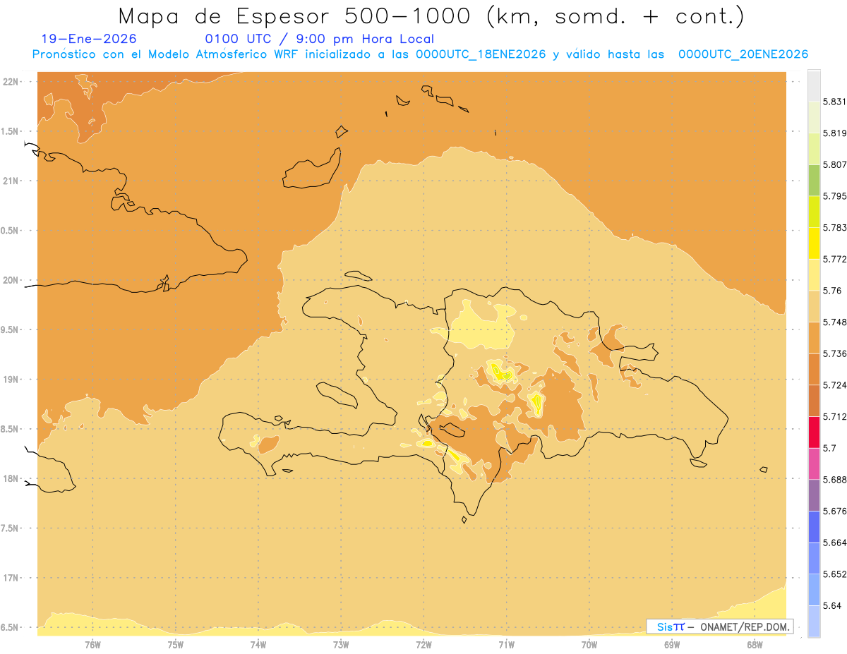This screenshot has height=654, width=847.
Task: Click the red legend swatch between 5.7 and 5.712
Action: (x=814, y=432)
